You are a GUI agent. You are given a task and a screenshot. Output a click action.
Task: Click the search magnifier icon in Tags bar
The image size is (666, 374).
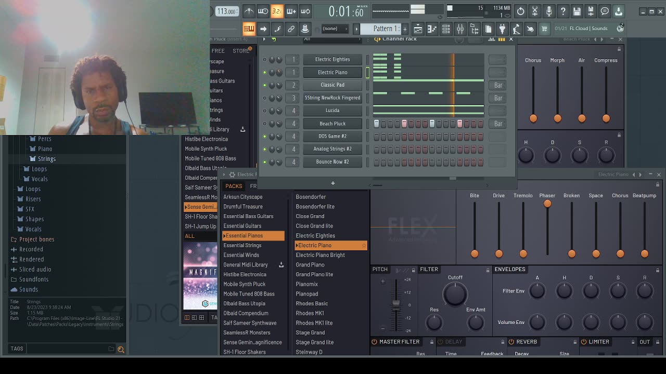(121, 350)
